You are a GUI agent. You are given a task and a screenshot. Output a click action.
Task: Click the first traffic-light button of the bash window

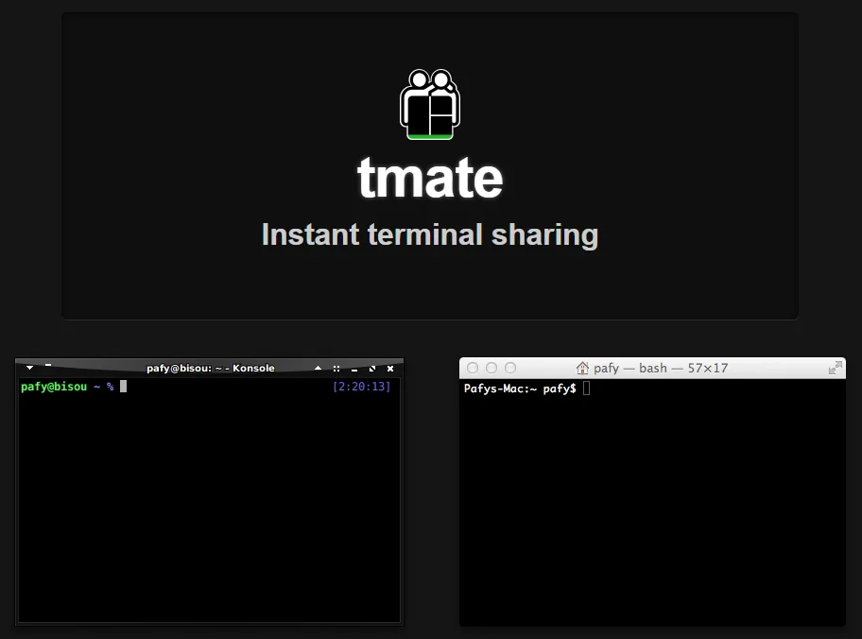point(473,368)
